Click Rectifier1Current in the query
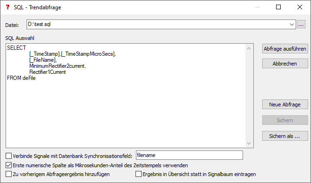This screenshot has height=183, width=311. coord(47,72)
